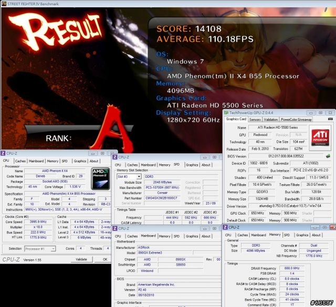
Task: Click the DRAM Frequency value 888.0 MHz
Action: [292, 268]
